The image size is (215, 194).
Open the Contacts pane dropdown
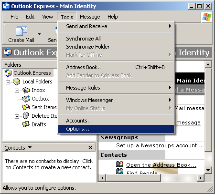(x=30, y=147)
